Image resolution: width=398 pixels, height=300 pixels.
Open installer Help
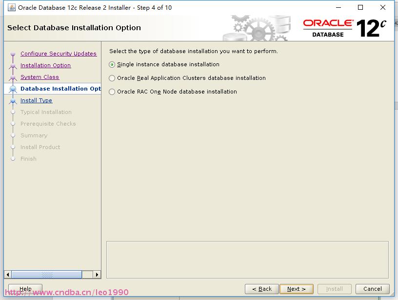point(25,289)
